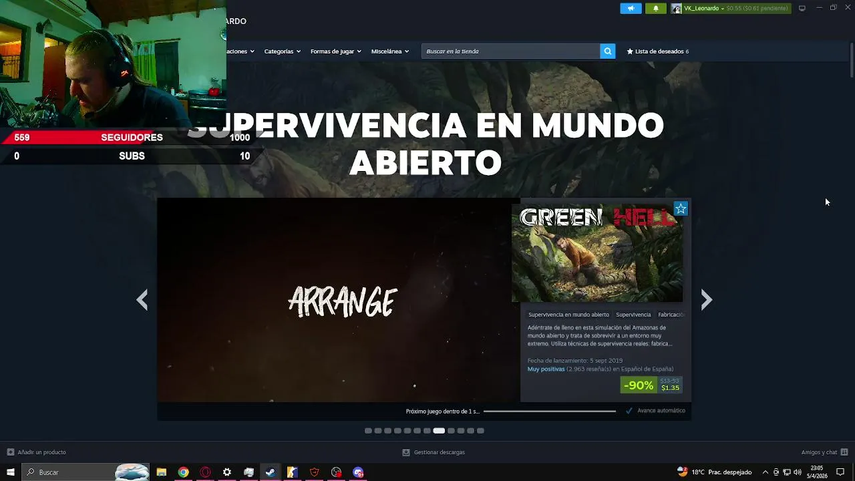Go to previous carousel game arrow
The height and width of the screenshot is (481, 855).
point(142,300)
